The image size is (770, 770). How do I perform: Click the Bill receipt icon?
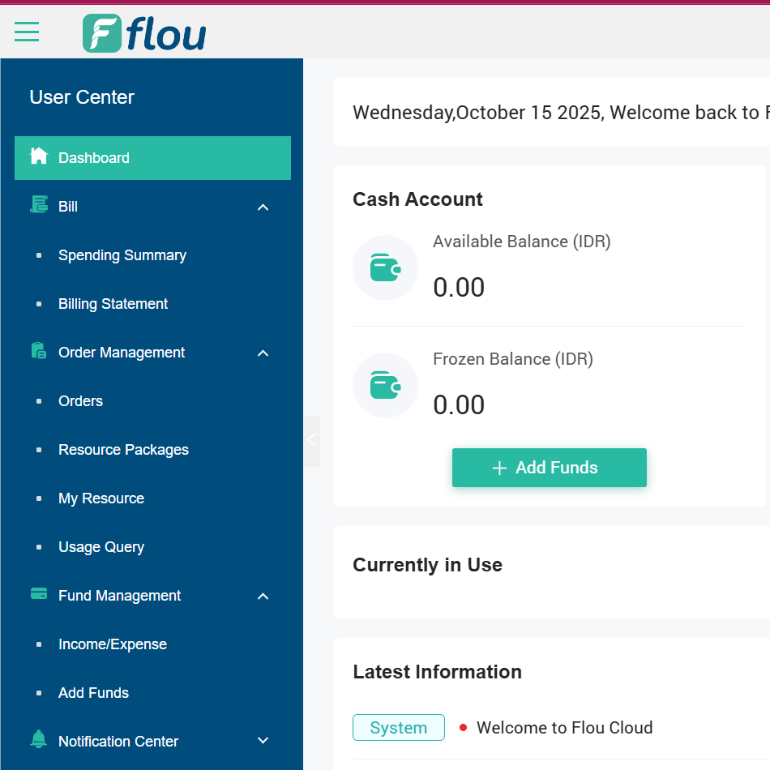coord(38,205)
